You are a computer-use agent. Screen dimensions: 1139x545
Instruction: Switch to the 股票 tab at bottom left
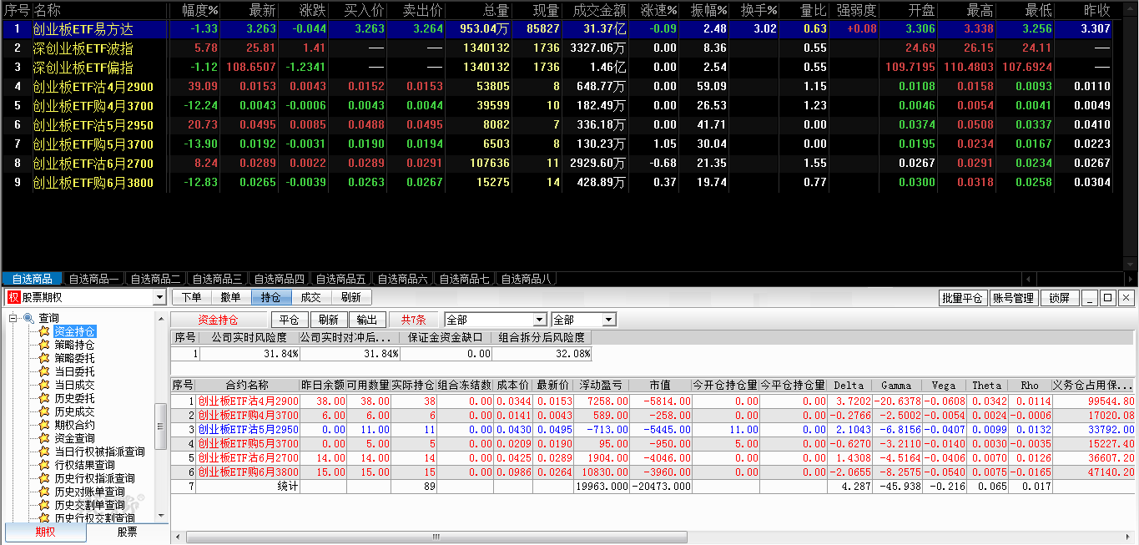click(x=127, y=532)
